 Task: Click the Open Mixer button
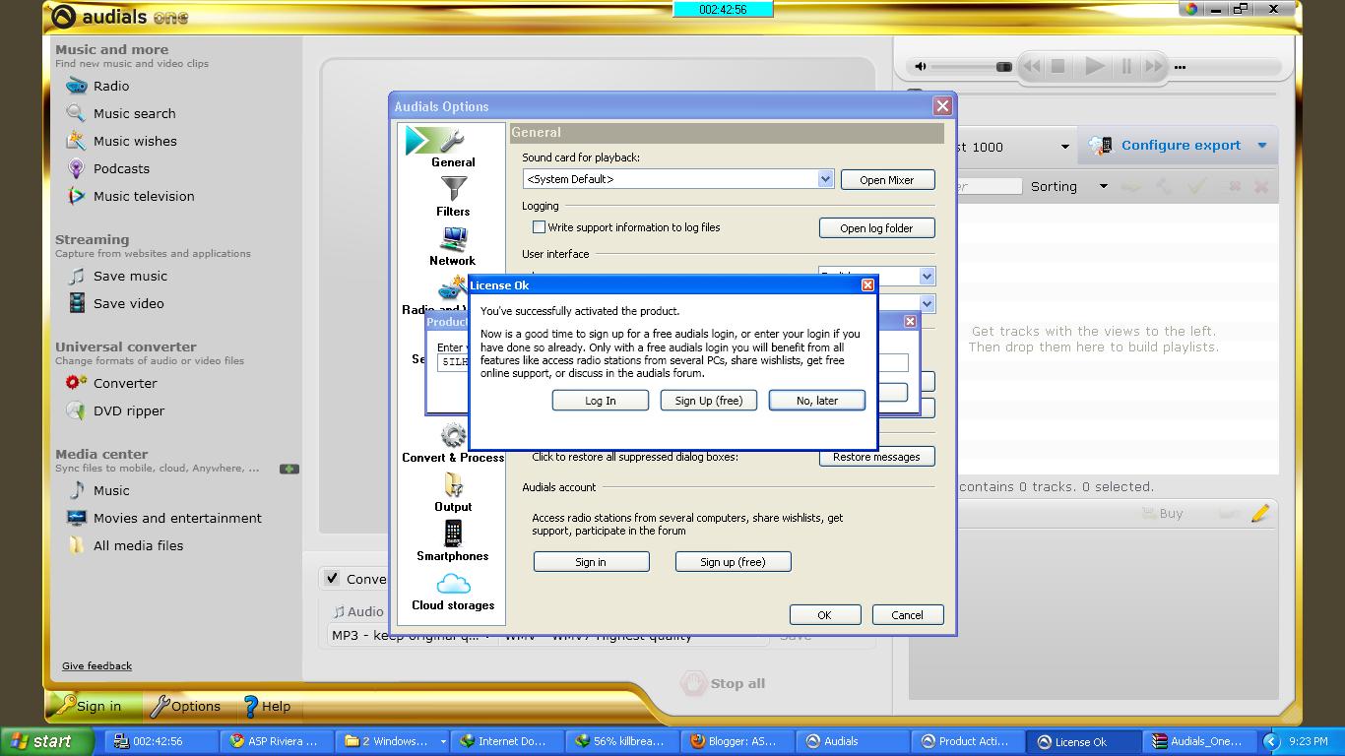(887, 180)
